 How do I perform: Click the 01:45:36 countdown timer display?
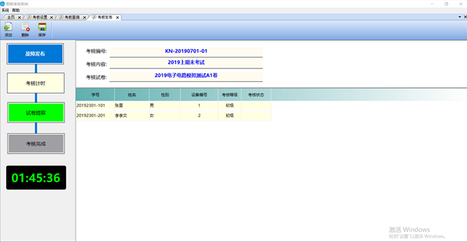(x=36, y=178)
